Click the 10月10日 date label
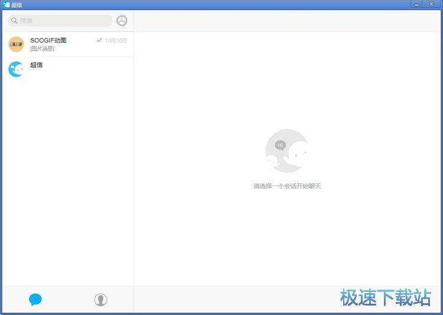Viewport: 443px width, 315px height. (x=116, y=41)
